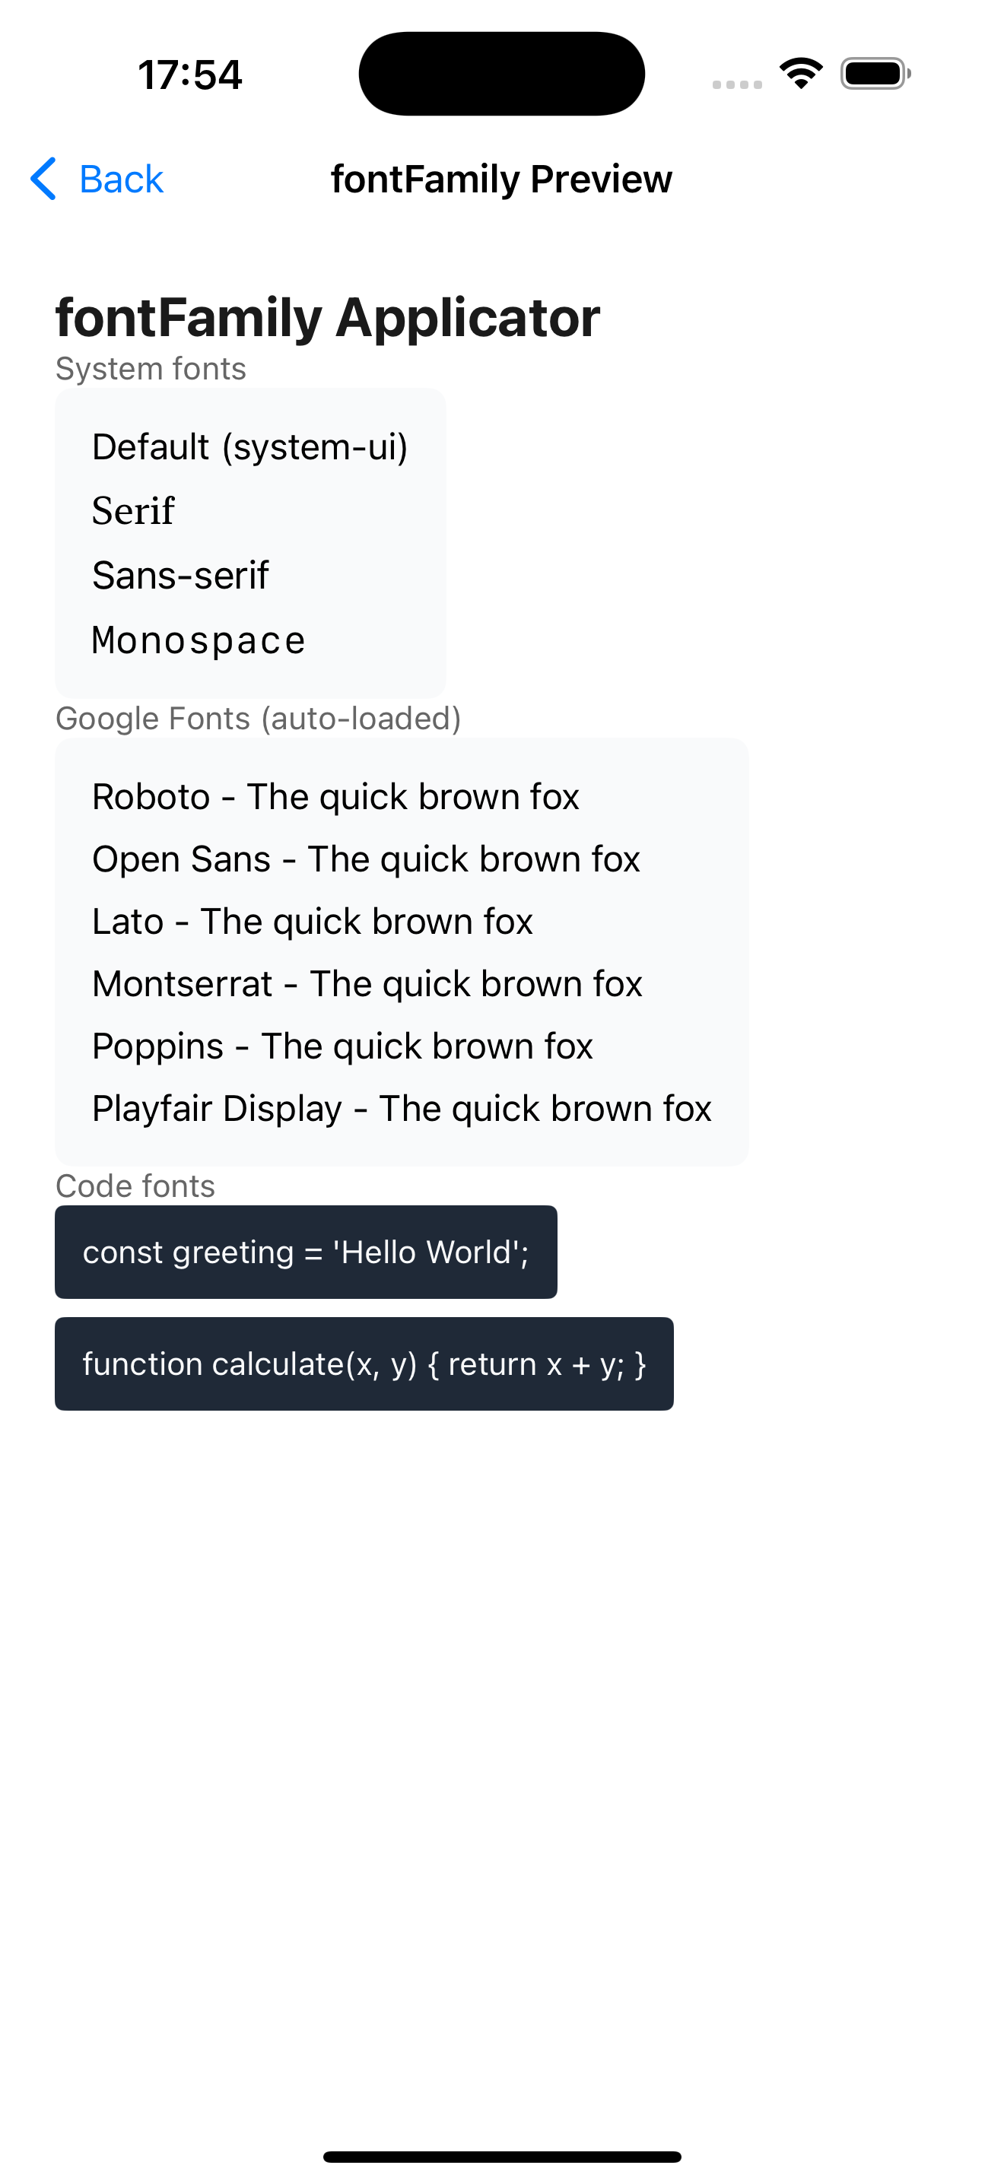
Task: Select the Sans-serif font sample
Action: [180, 576]
